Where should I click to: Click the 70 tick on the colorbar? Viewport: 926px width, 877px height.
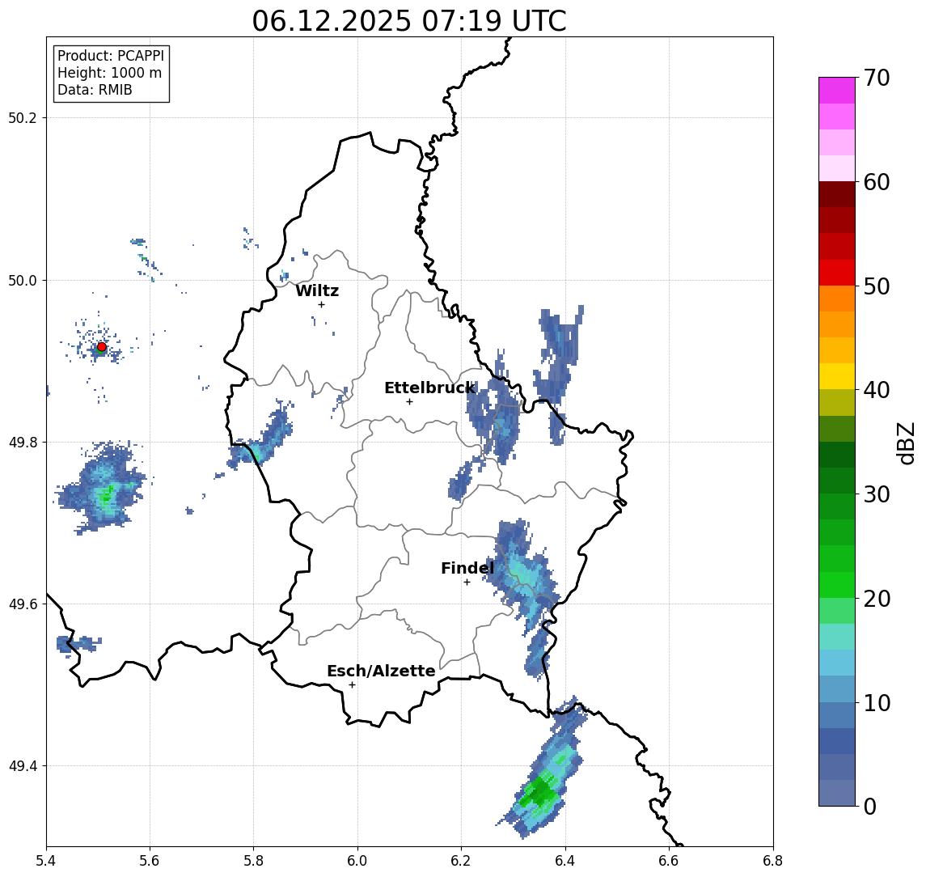tap(877, 78)
